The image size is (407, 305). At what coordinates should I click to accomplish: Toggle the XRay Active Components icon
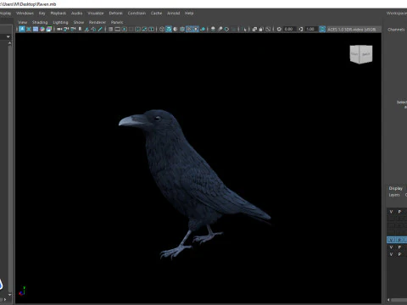tap(261, 29)
